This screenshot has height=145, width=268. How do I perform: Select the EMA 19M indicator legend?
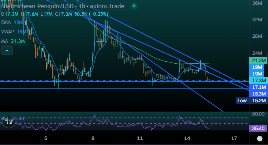coord(12,22)
